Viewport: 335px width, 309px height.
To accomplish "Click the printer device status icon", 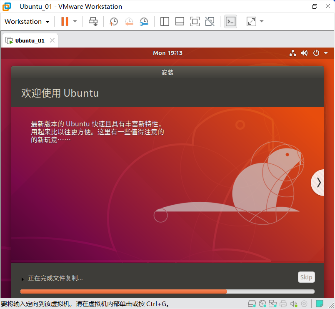I will point(283,304).
